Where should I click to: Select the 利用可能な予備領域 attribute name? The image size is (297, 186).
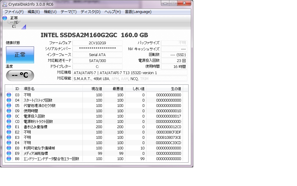pyautogui.click(x=39, y=148)
